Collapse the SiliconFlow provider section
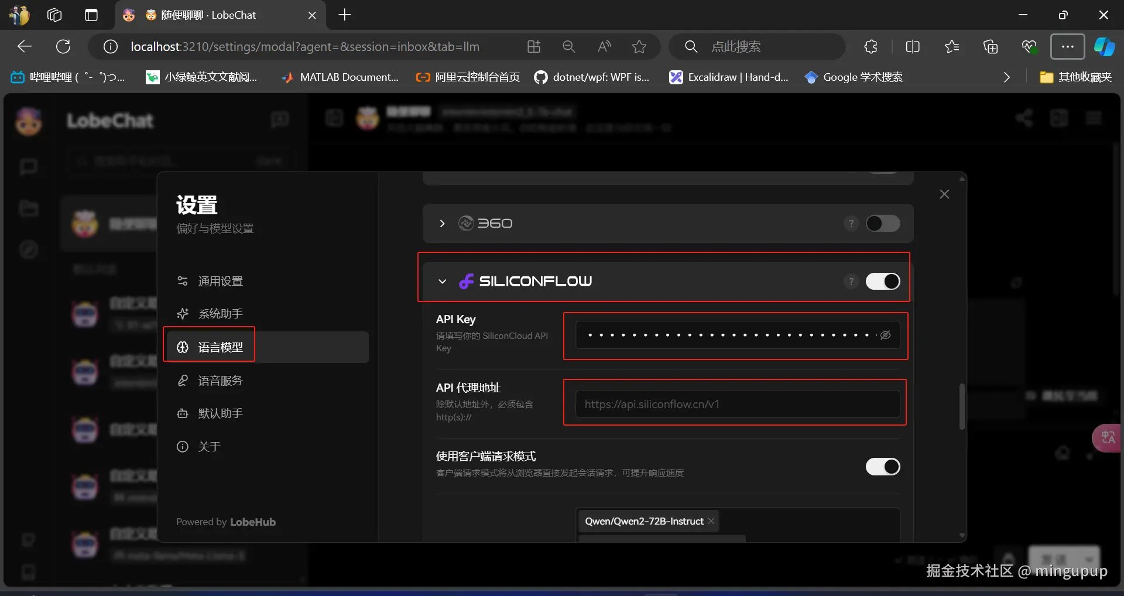1124x596 pixels. coord(442,282)
